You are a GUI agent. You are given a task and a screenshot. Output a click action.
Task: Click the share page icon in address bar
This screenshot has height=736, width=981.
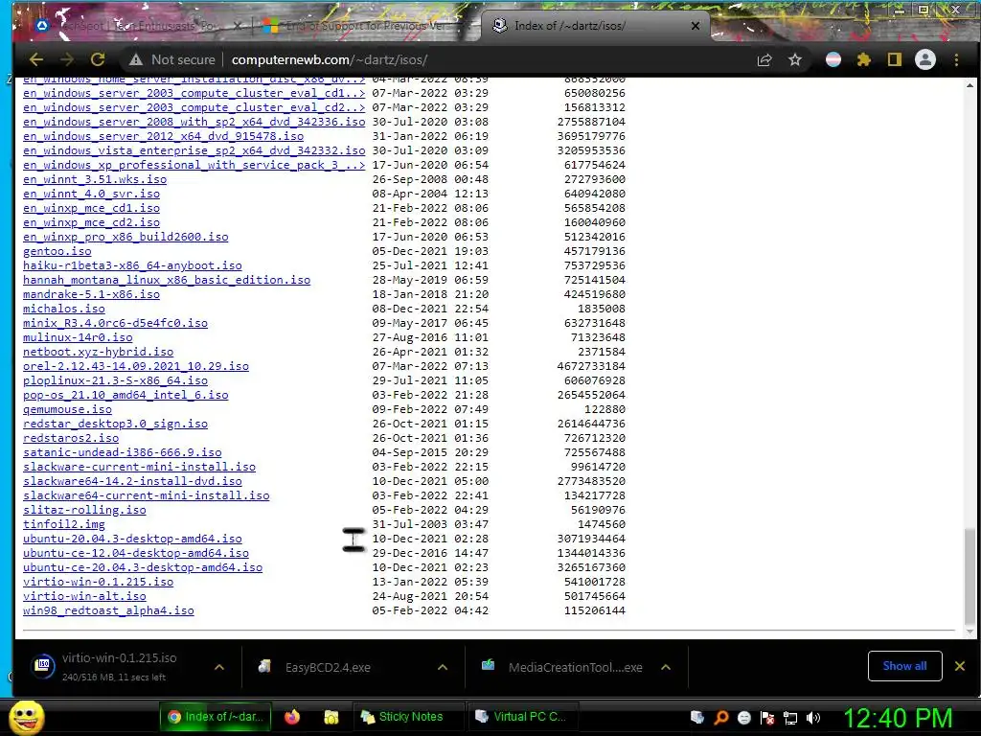[764, 60]
